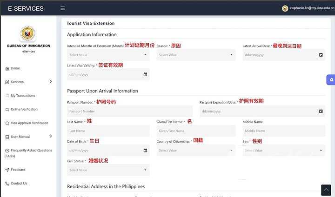Open the Civil Status dropdown

(108, 170)
